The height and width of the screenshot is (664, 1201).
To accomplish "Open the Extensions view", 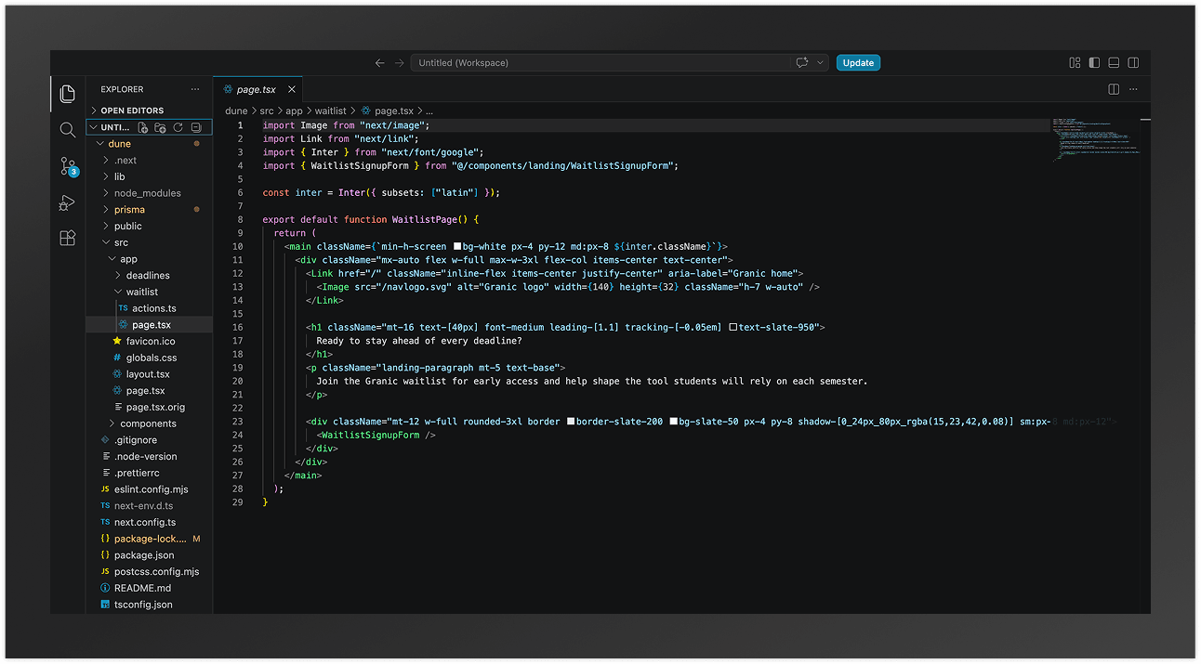I will tap(67, 238).
